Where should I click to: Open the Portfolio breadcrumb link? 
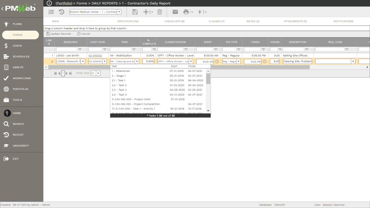click(64, 3)
